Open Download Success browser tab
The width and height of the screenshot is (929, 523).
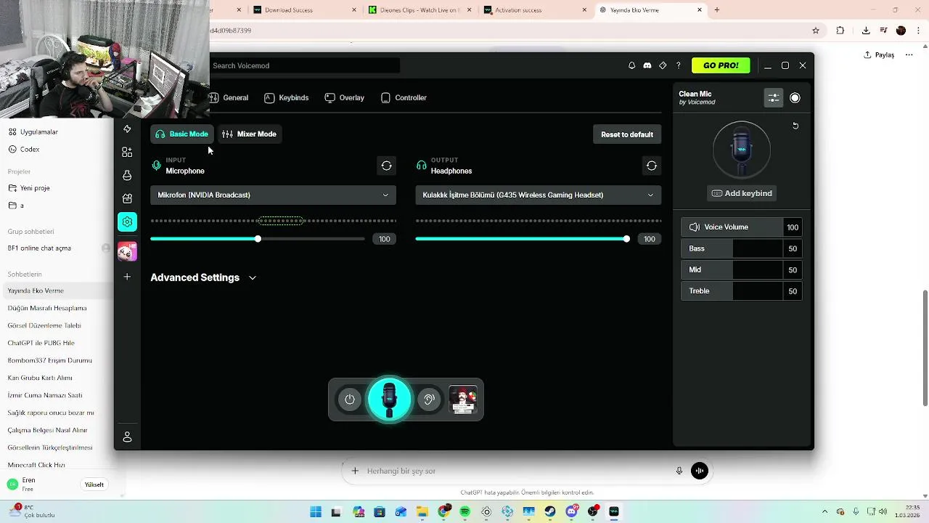(305, 10)
